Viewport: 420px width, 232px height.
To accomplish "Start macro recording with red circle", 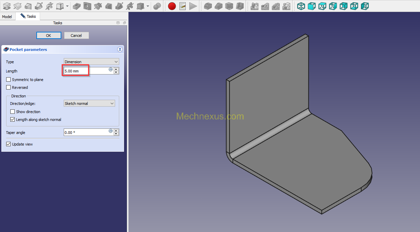I will coord(172,6).
